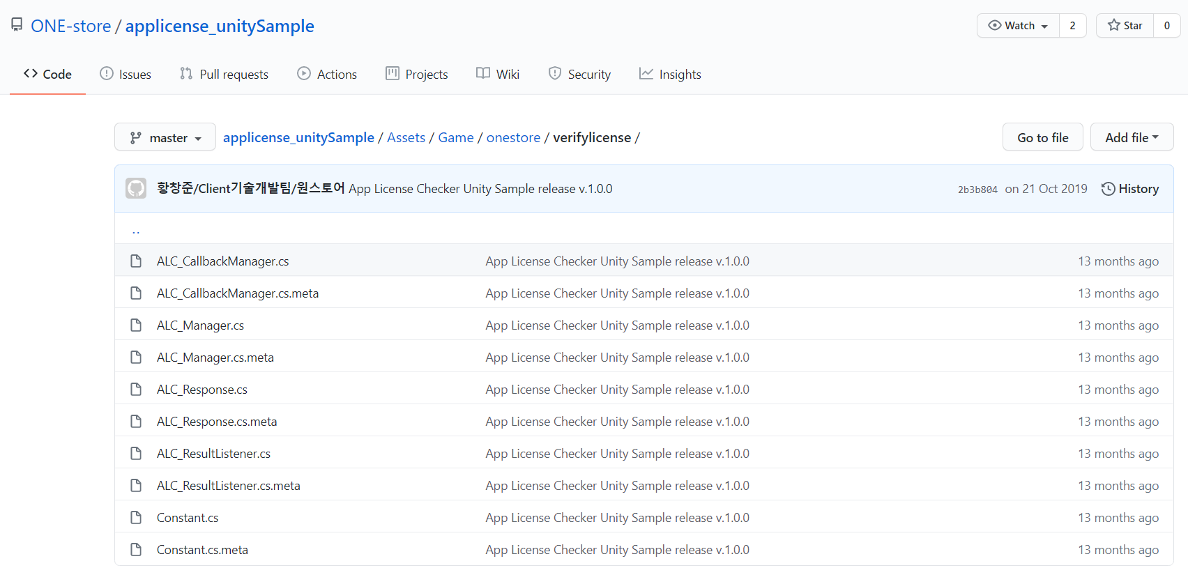Click the file icon for ALC_Manager.cs.meta
1188x568 pixels.
click(136, 358)
